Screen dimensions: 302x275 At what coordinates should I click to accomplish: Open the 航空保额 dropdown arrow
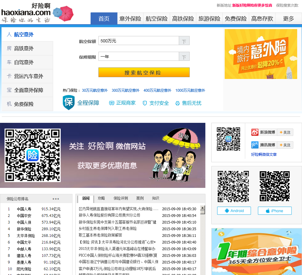tap(184, 41)
